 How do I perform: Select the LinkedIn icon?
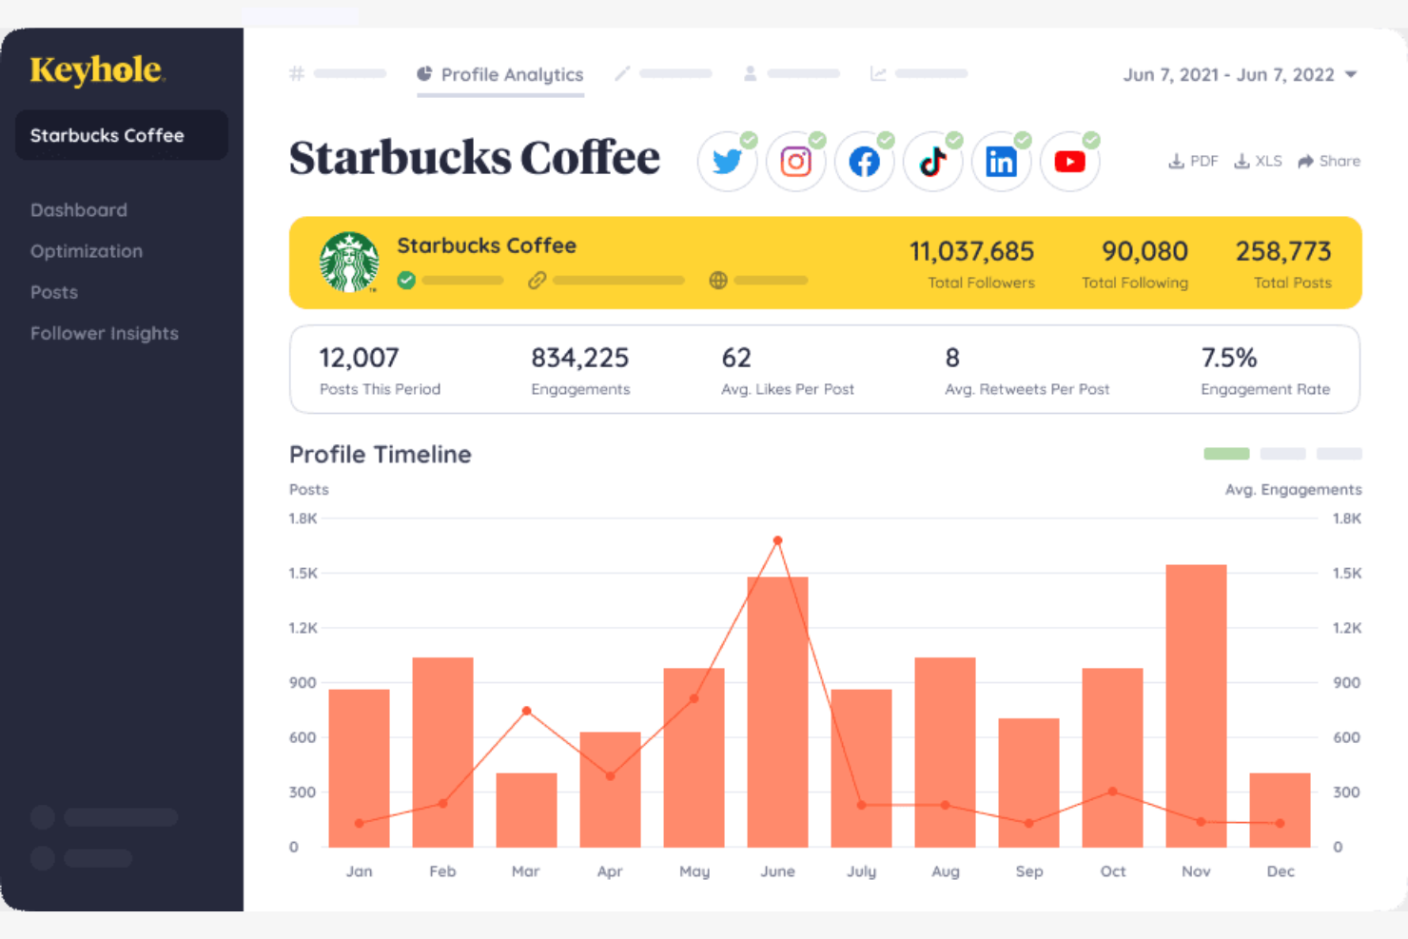(x=1001, y=162)
